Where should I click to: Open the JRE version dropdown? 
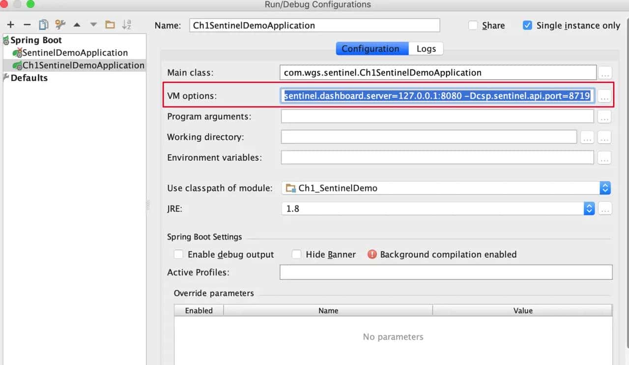(x=589, y=209)
